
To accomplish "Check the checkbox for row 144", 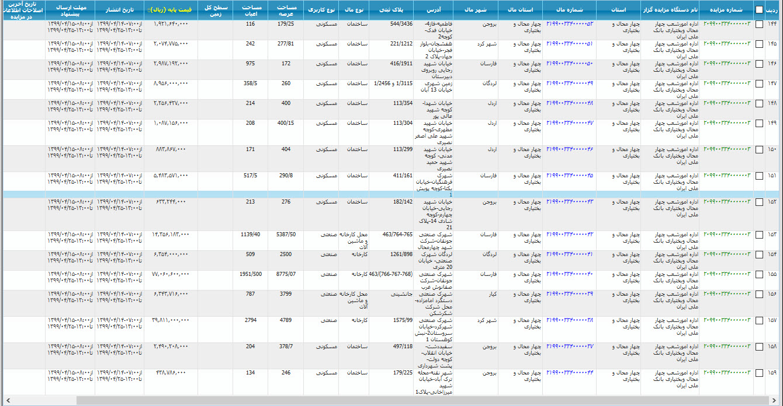I will point(758,24).
